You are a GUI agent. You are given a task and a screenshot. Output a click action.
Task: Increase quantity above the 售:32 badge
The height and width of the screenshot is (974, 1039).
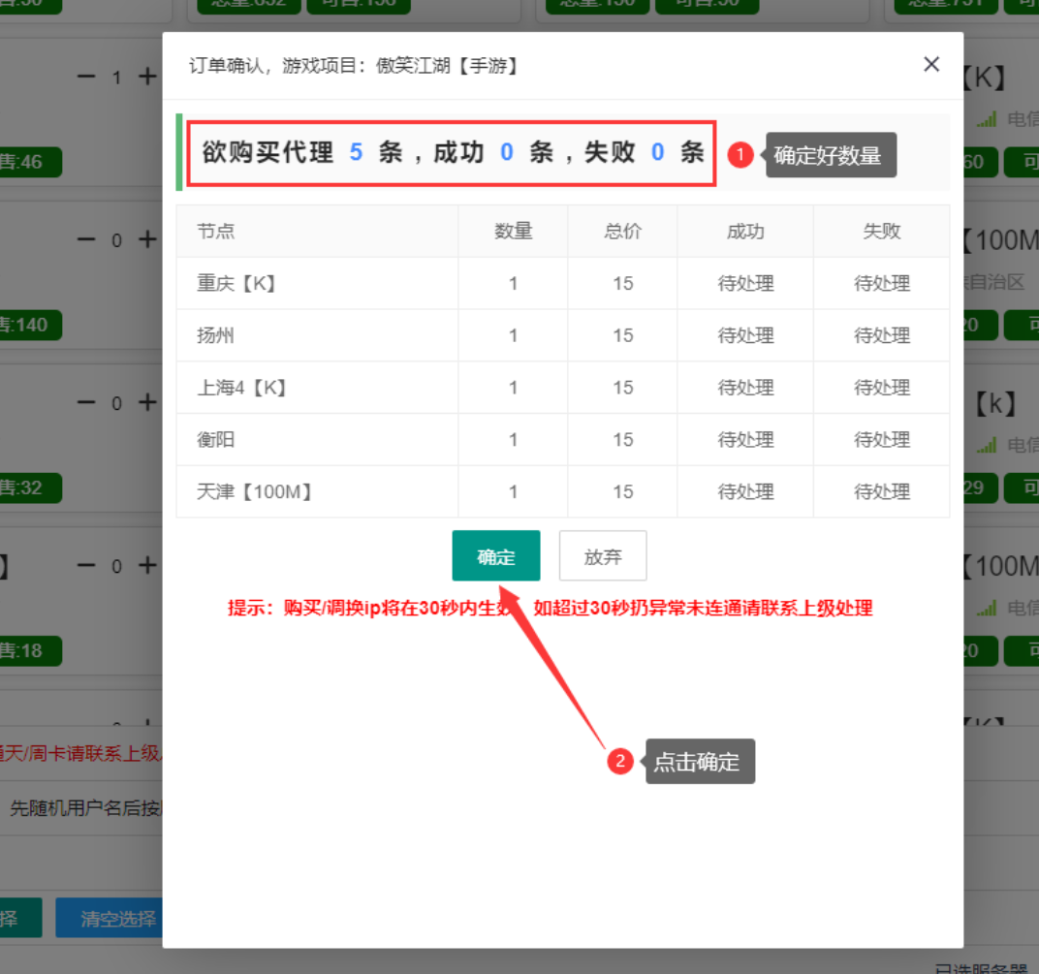(x=147, y=402)
